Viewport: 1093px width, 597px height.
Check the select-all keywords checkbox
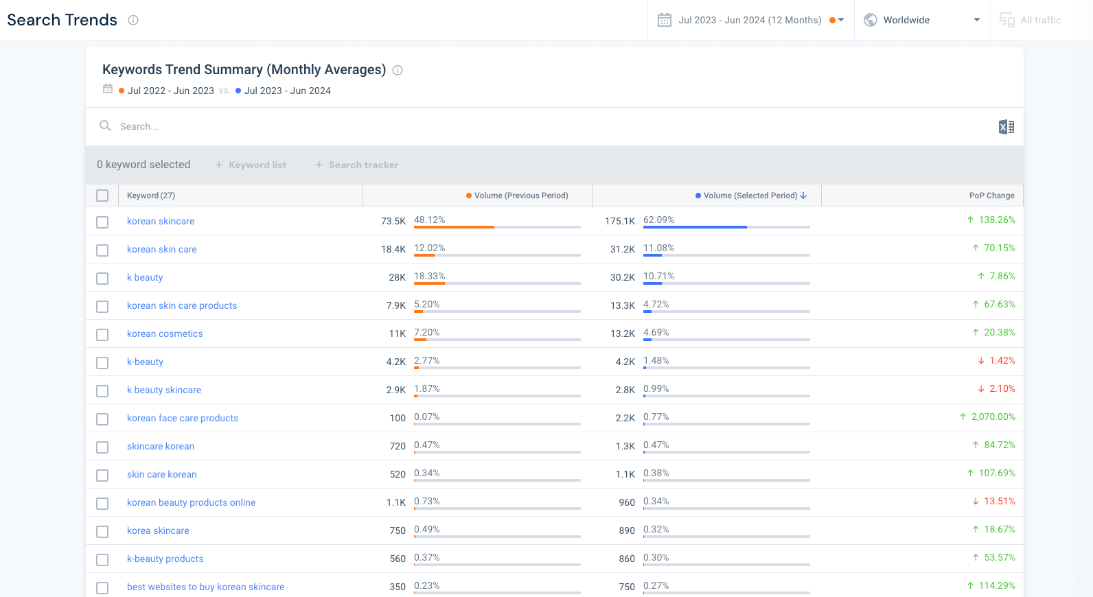[x=102, y=196]
